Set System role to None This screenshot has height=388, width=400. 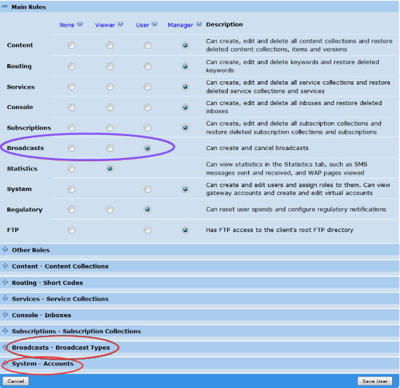tap(72, 189)
